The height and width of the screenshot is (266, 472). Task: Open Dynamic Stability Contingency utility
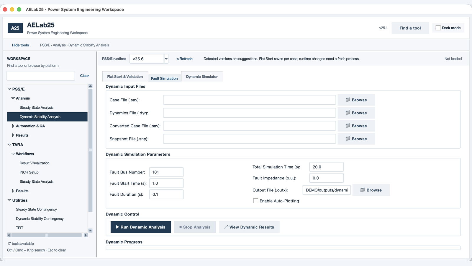click(40, 219)
